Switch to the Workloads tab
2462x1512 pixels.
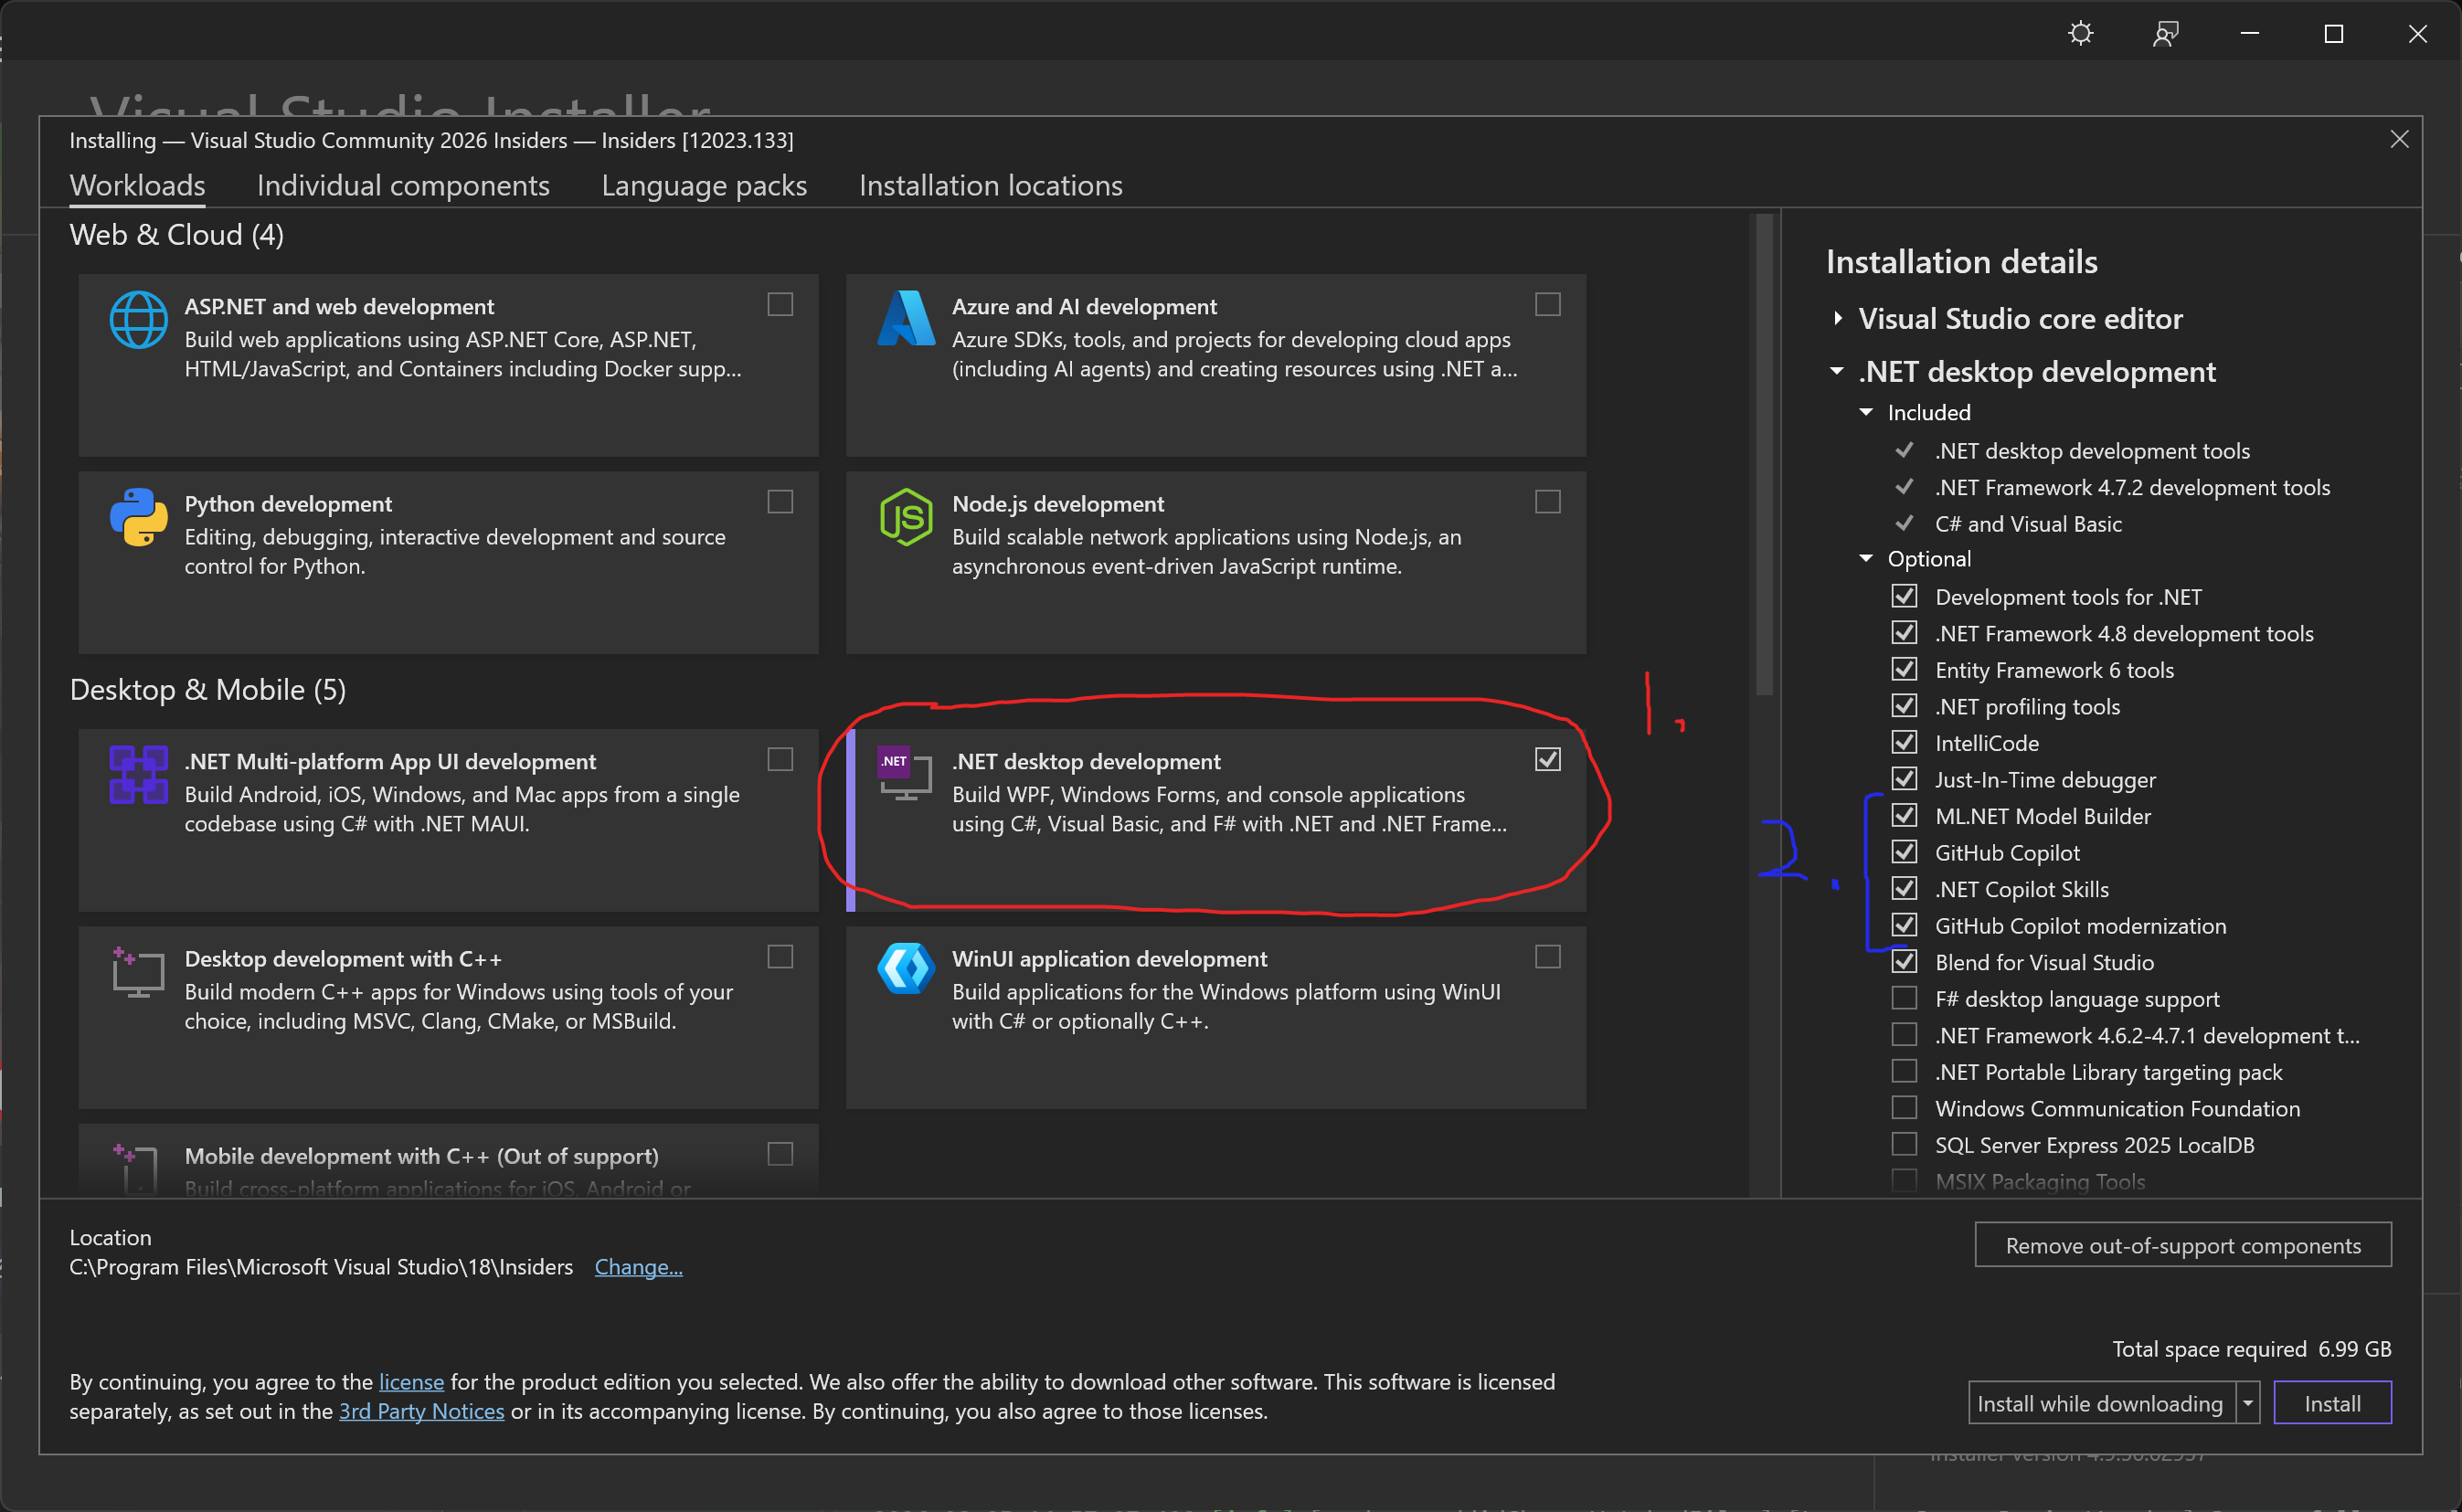pos(137,186)
